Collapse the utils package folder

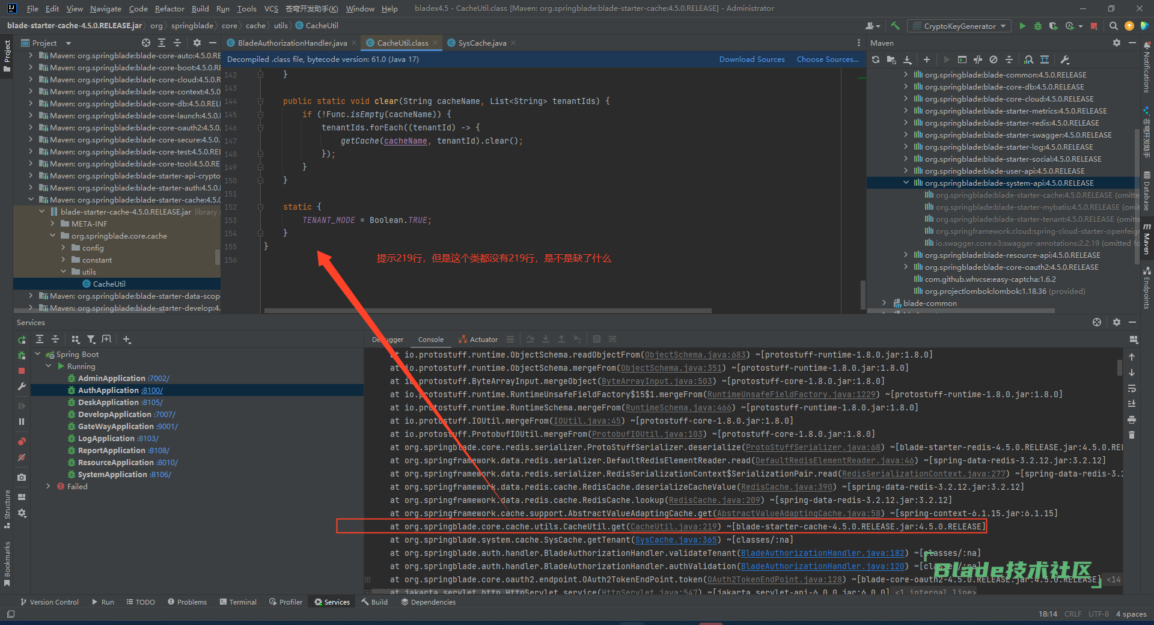click(63, 272)
